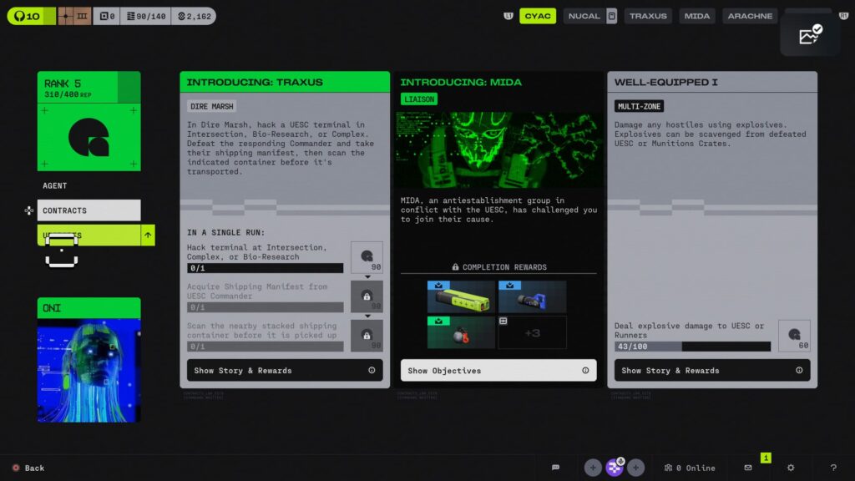The image size is (855, 481).
Task: Expand Show Objectives on MIDA contract
Action: click(498, 370)
